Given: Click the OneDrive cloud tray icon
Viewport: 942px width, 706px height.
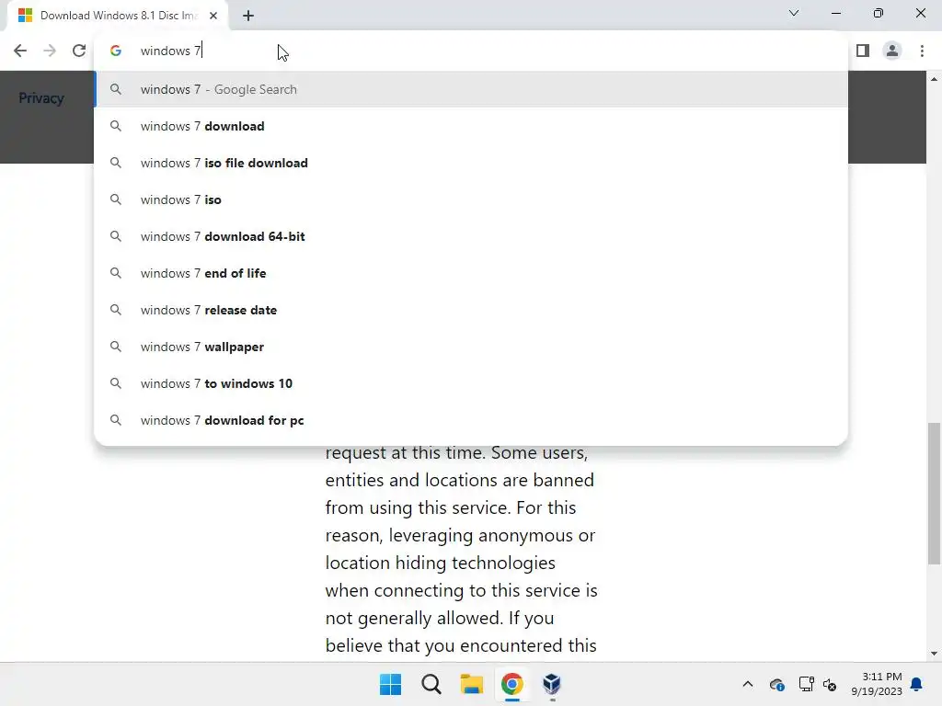Looking at the screenshot, I should tap(776, 684).
